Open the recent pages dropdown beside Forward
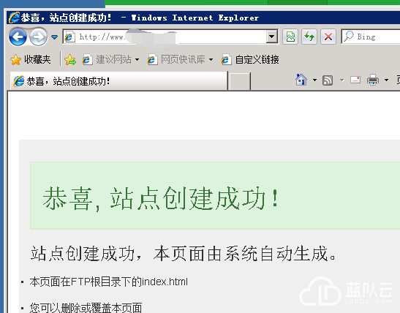The image size is (400, 313). coord(54,37)
